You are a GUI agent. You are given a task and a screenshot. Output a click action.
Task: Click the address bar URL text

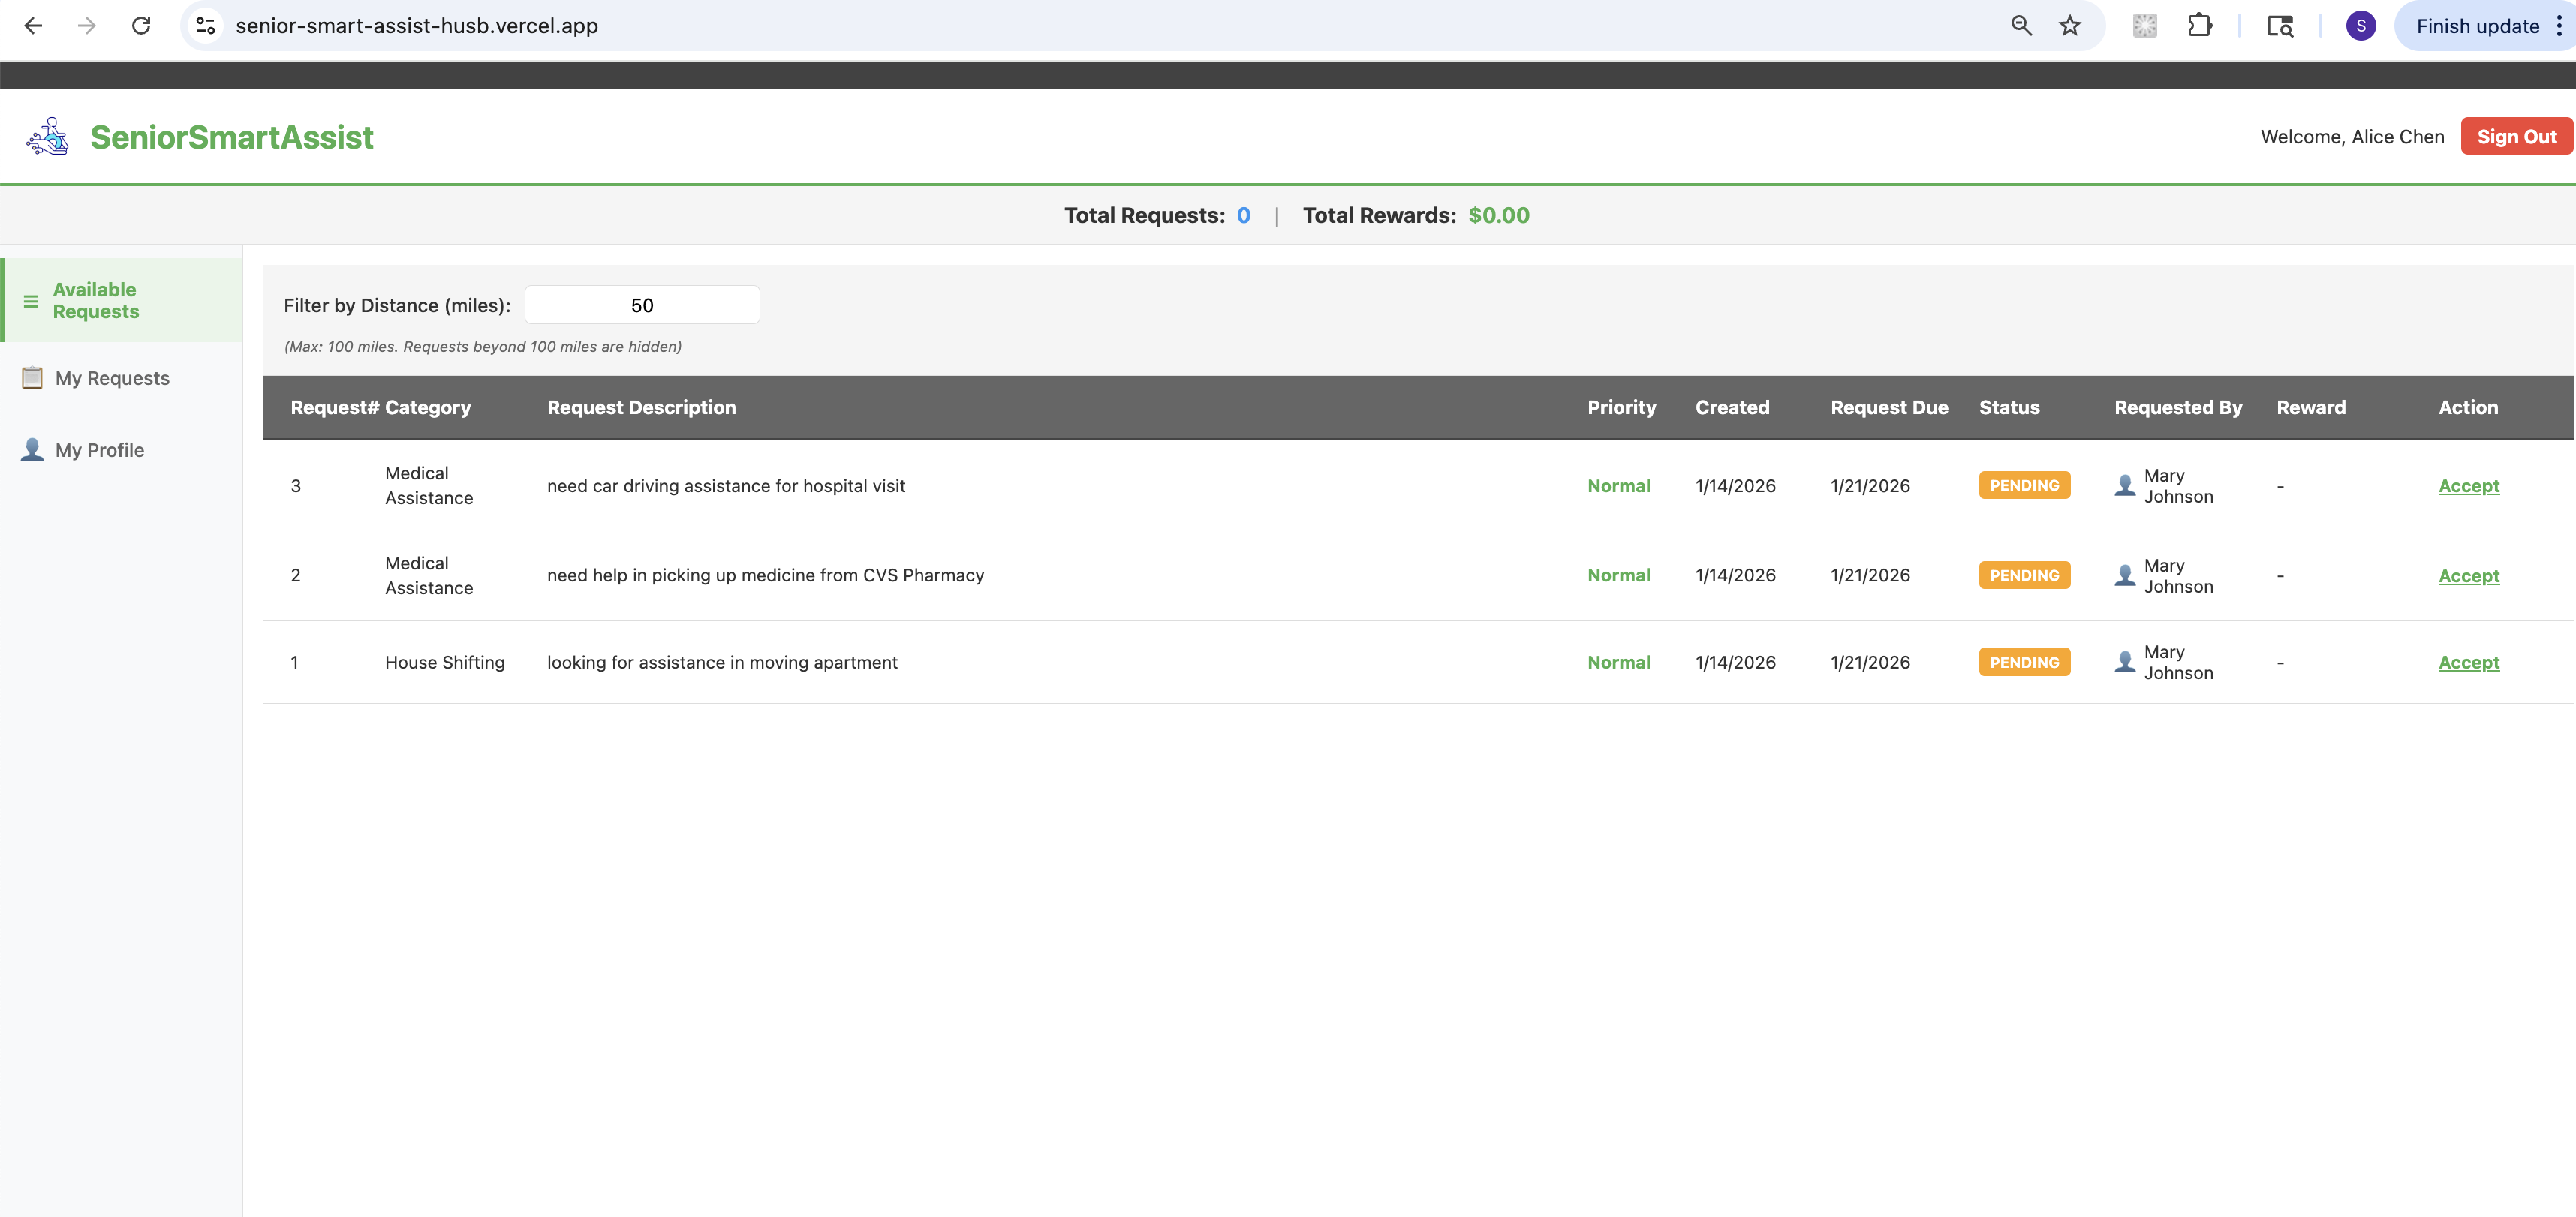click(417, 26)
